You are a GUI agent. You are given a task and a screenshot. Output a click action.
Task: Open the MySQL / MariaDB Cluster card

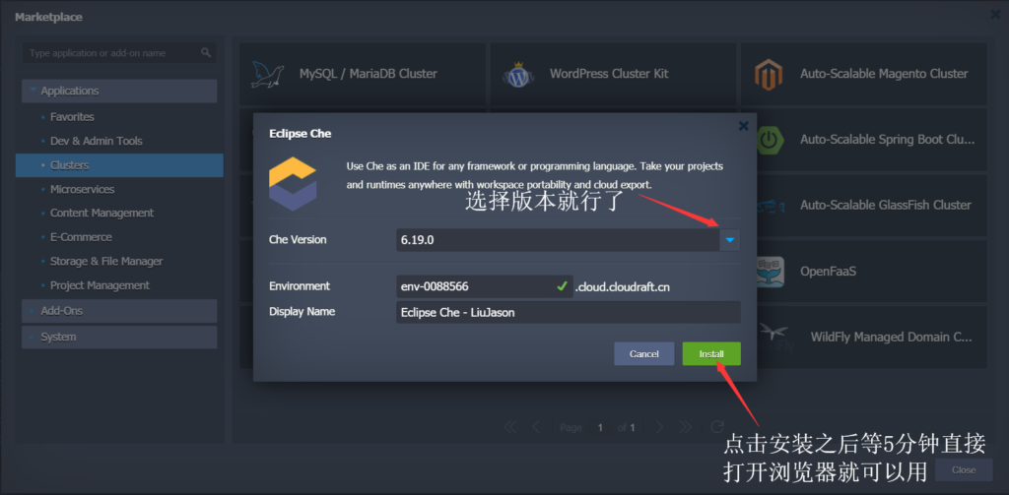pyautogui.click(x=363, y=74)
